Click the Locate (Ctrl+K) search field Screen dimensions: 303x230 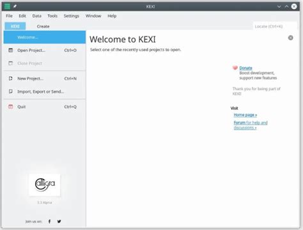coord(275,26)
